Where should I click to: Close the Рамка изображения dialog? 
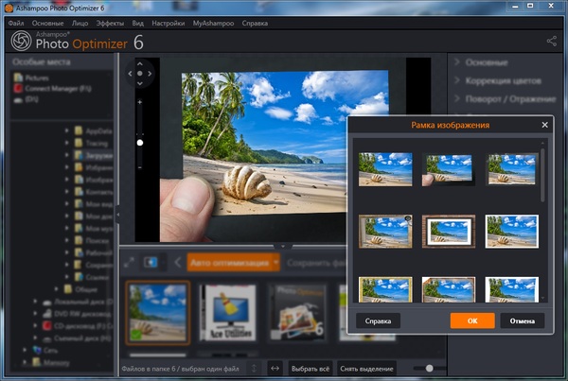pos(544,125)
